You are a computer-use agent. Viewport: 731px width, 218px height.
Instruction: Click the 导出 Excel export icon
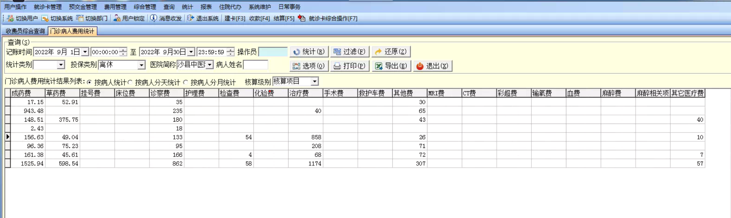pos(379,66)
